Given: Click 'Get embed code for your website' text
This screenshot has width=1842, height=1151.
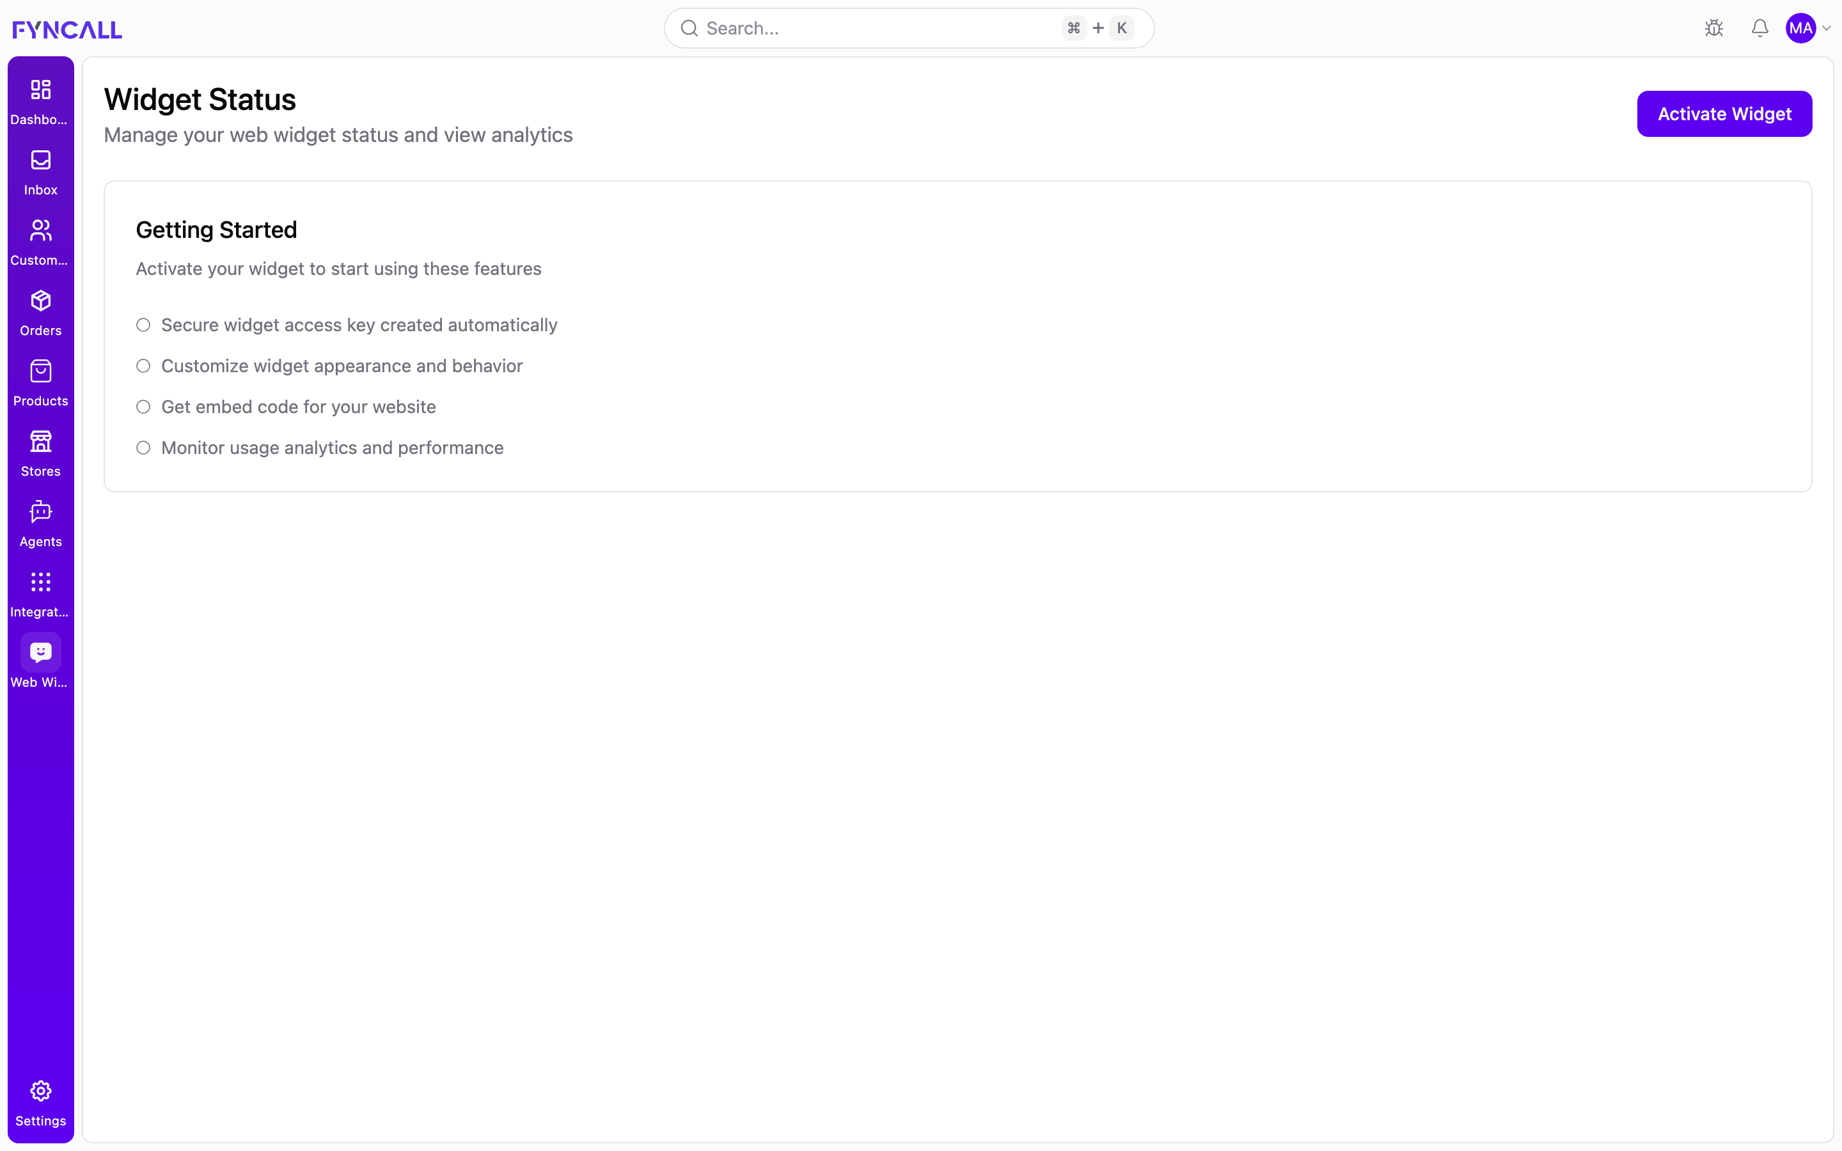Looking at the screenshot, I should (x=299, y=407).
